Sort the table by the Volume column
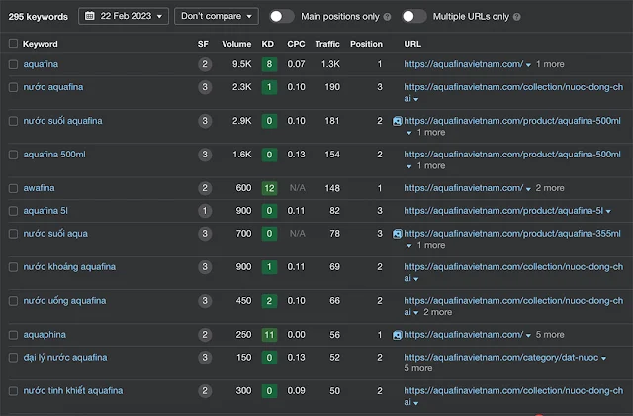 (x=236, y=44)
